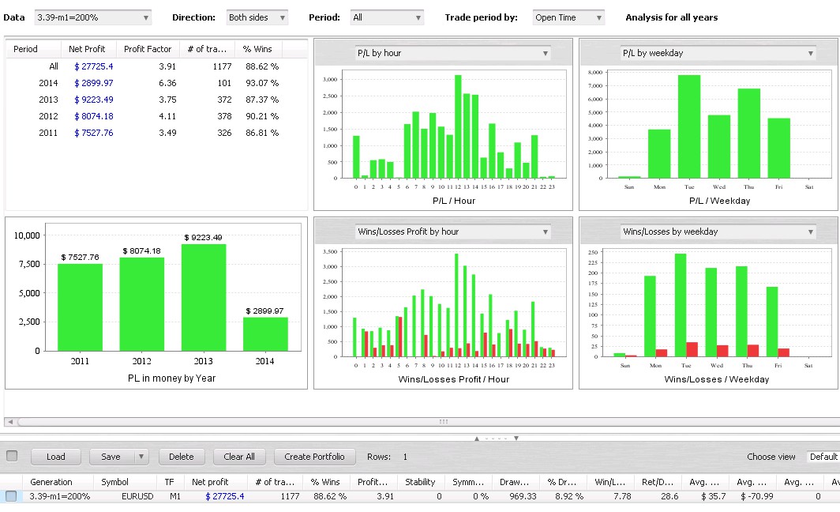Click the Delete button
The width and height of the screenshot is (840, 512).
coord(182,457)
